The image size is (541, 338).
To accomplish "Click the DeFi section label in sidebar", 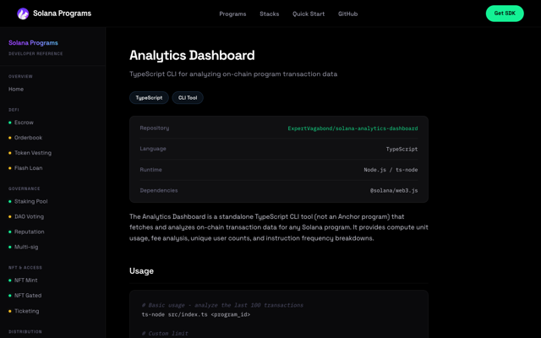I will (x=14, y=110).
